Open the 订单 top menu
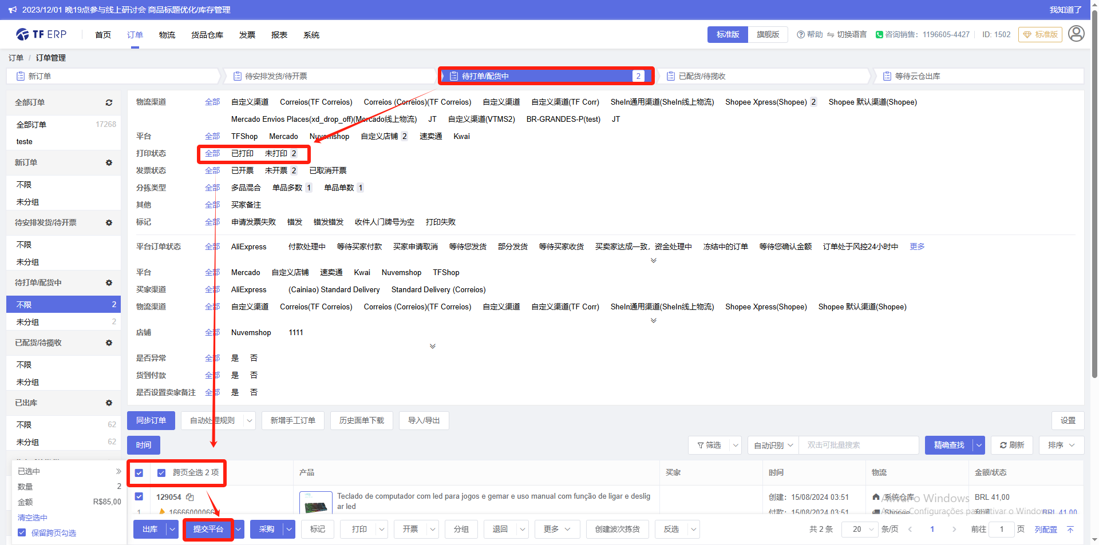This screenshot has height=545, width=1099. click(x=135, y=35)
